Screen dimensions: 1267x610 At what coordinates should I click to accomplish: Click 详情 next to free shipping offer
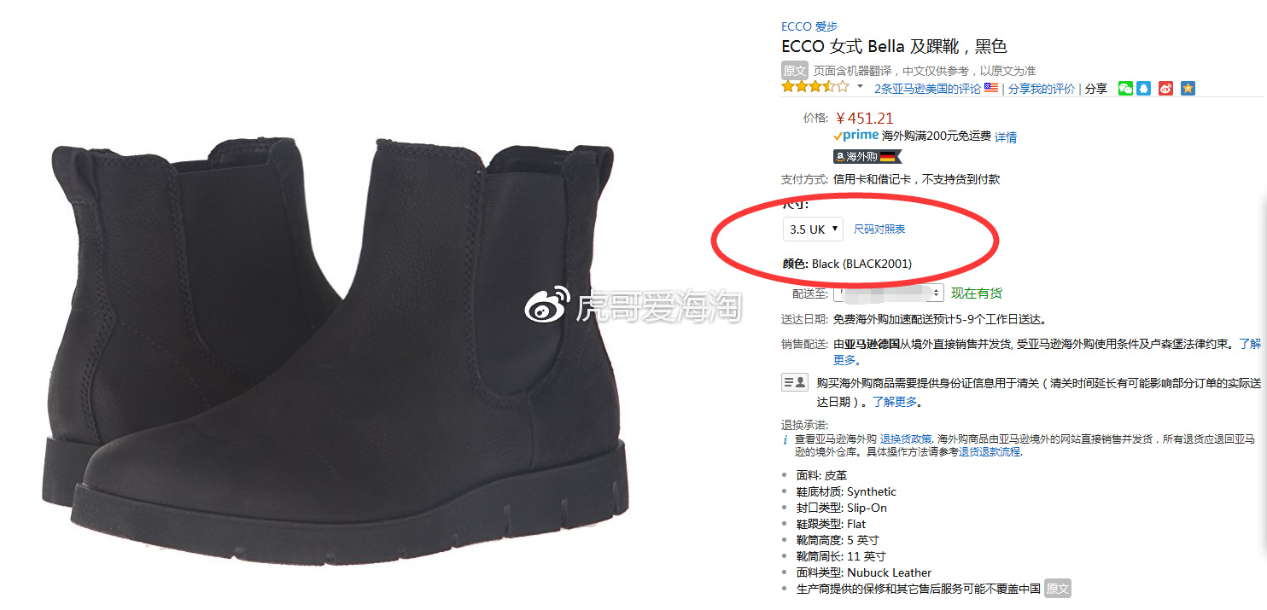point(1006,137)
